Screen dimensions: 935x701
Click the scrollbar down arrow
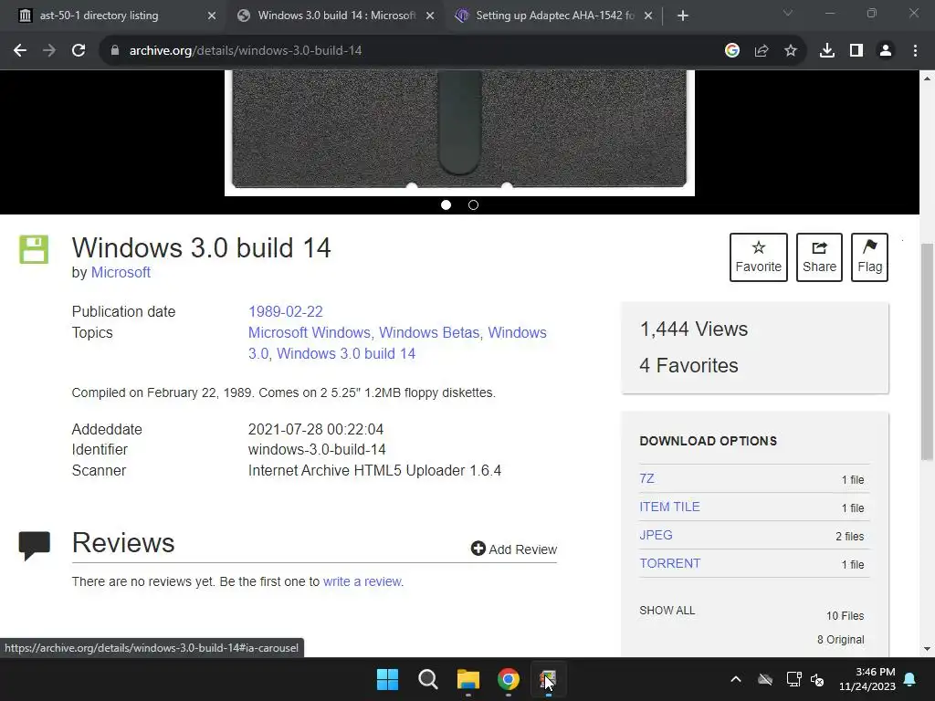tap(928, 649)
